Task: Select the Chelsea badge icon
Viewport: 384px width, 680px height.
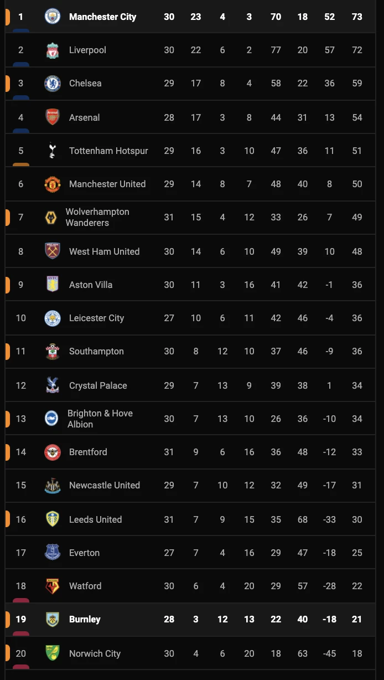Action: point(53,83)
